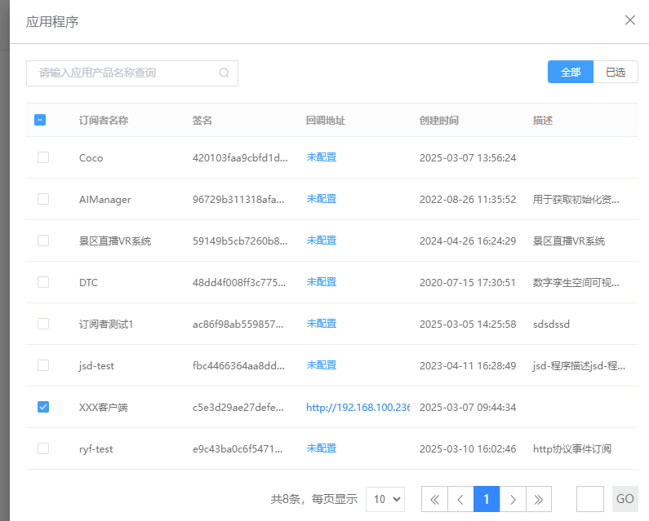Check the 订阅者测试1 row checkbox

(43, 324)
